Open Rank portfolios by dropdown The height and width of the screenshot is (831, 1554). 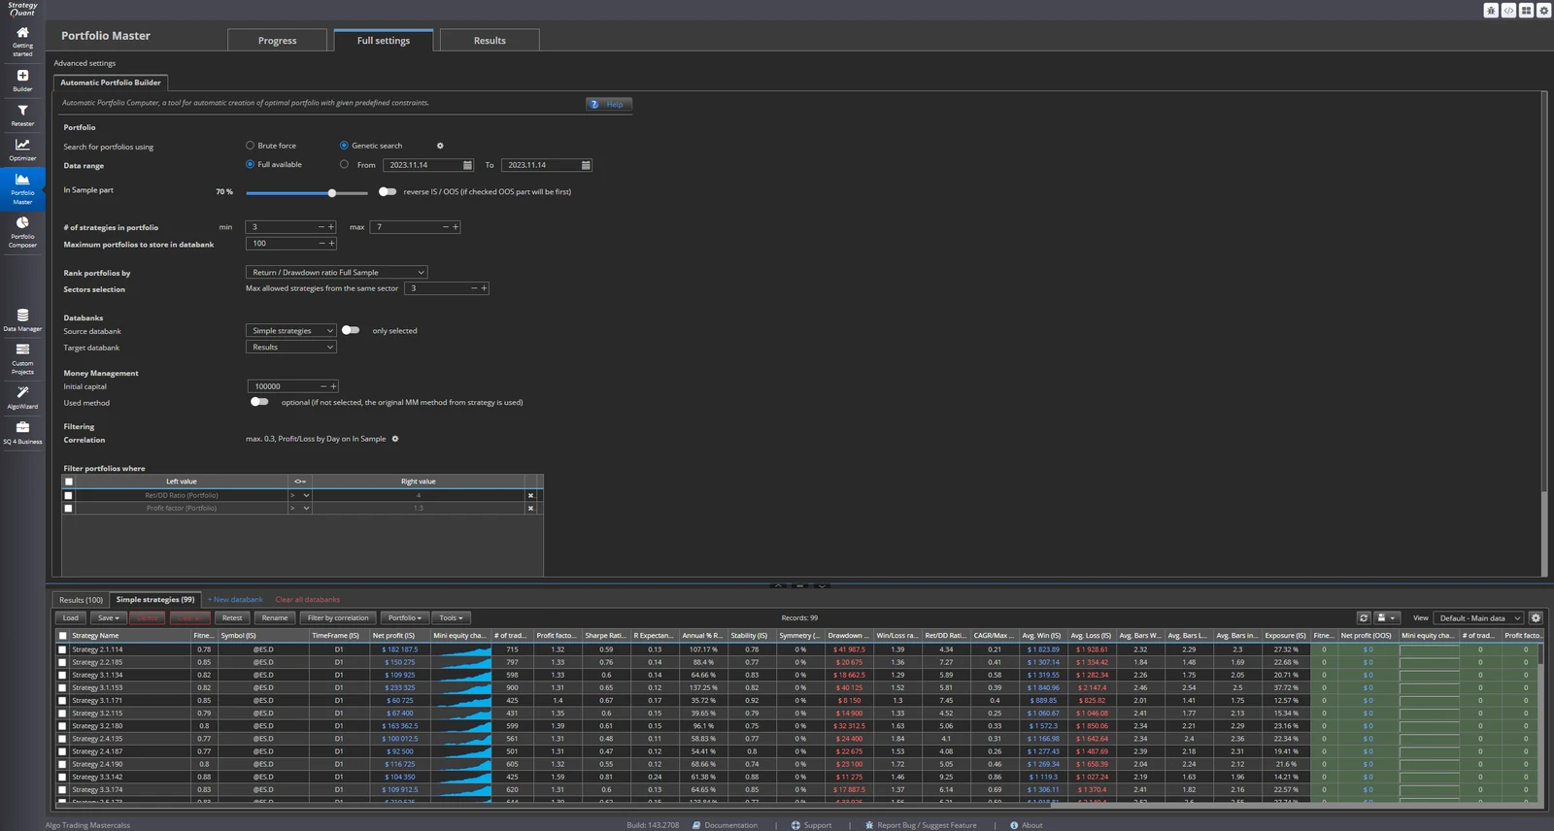pyautogui.click(x=336, y=272)
